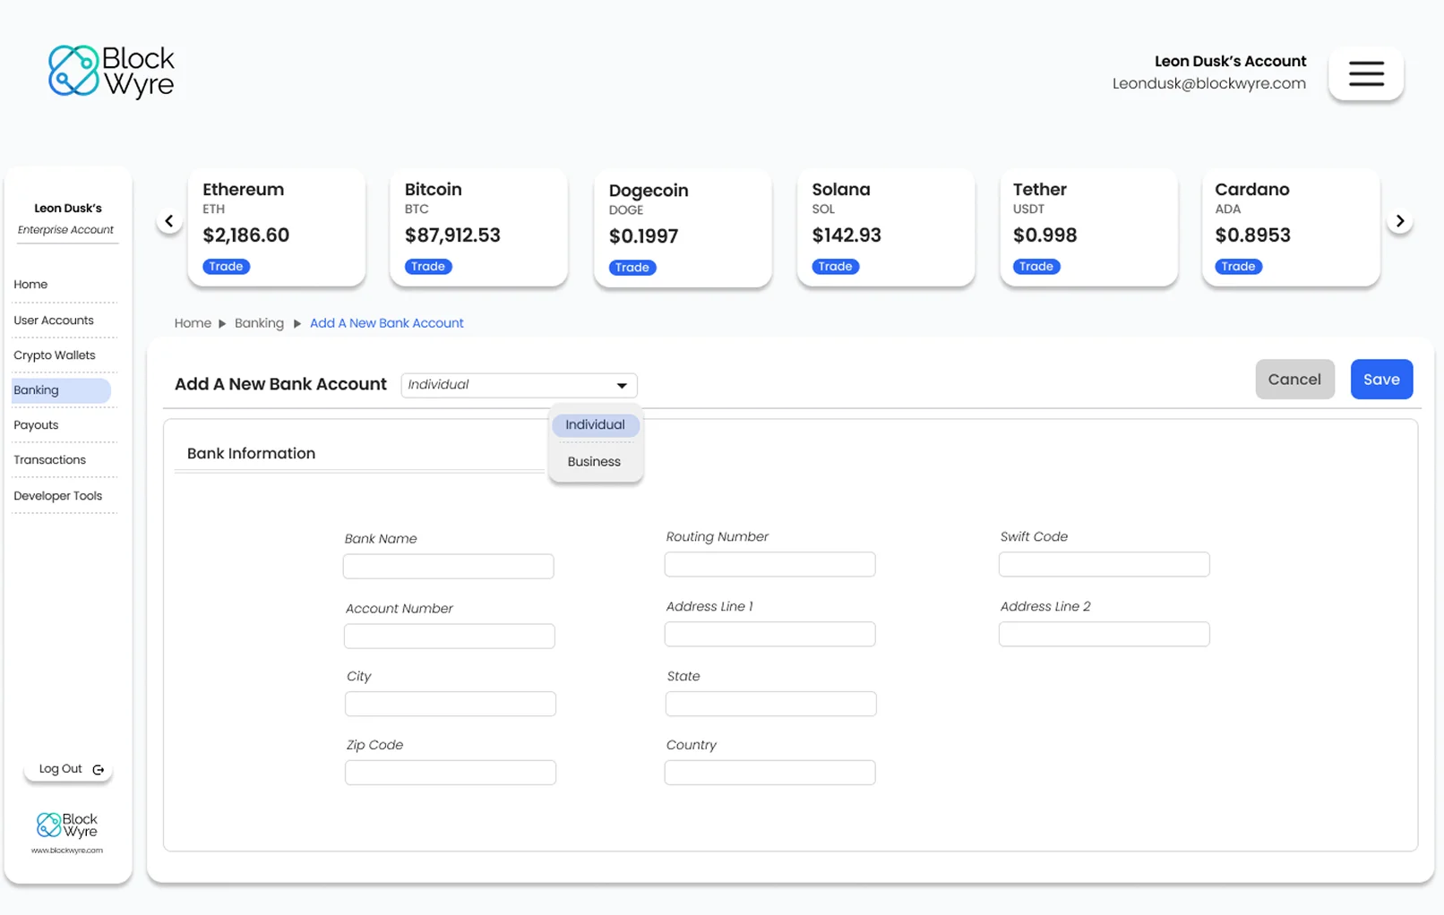Open the hamburger menu
Screen dimensions: 1444x915
click(x=1365, y=73)
